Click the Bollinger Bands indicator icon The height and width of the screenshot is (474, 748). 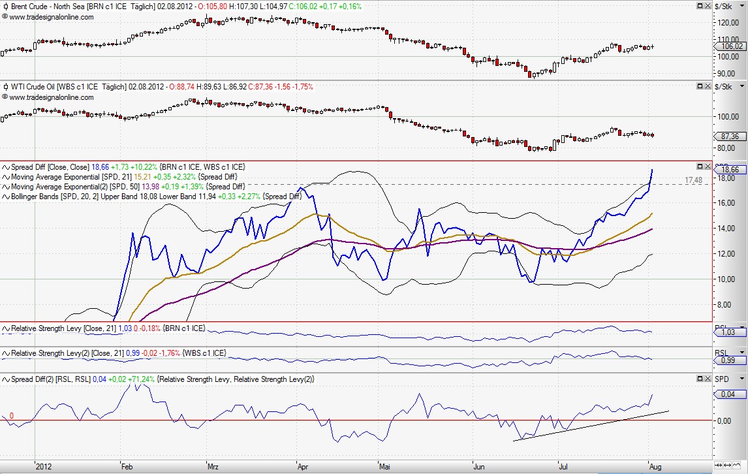(x=6, y=197)
